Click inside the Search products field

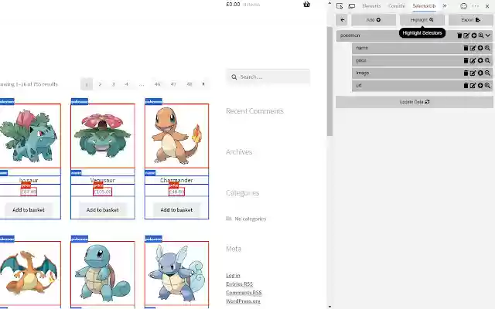(x=268, y=77)
